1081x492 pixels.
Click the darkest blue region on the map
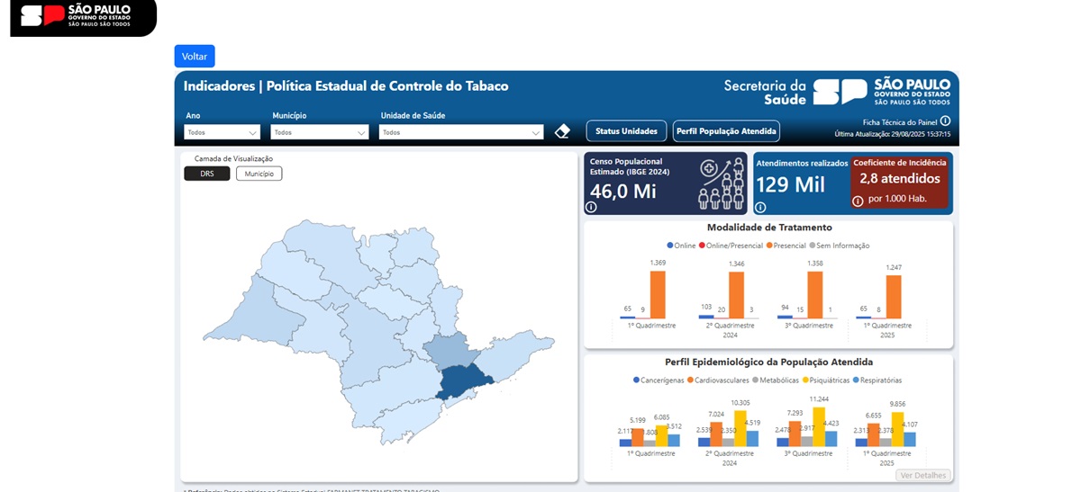(x=463, y=383)
